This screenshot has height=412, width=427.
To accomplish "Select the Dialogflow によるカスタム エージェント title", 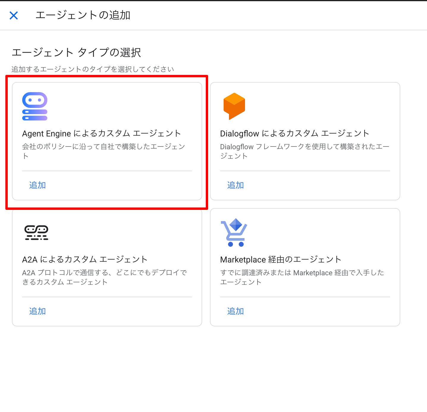I will click(294, 133).
